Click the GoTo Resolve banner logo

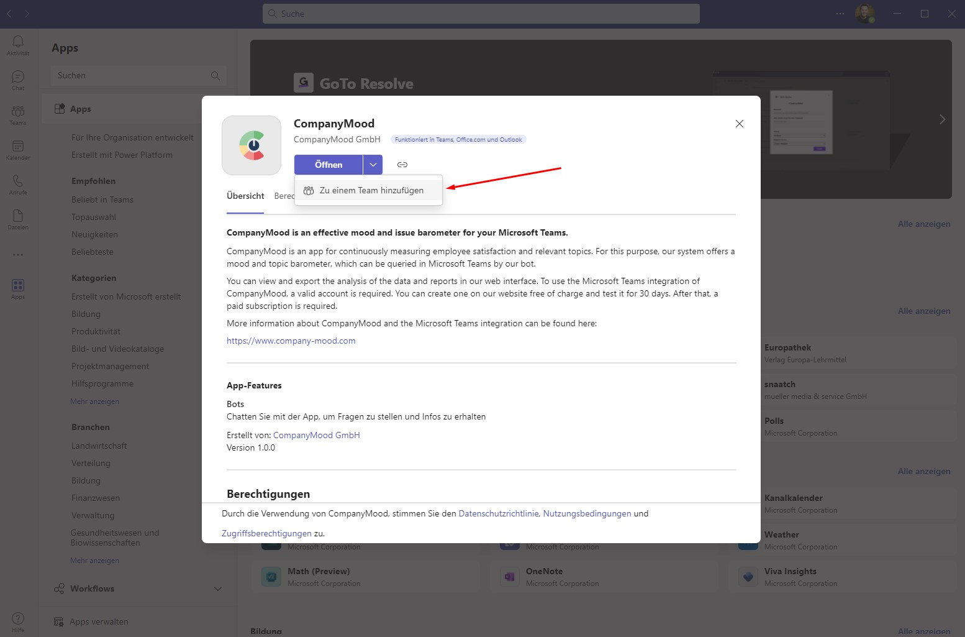(x=304, y=83)
